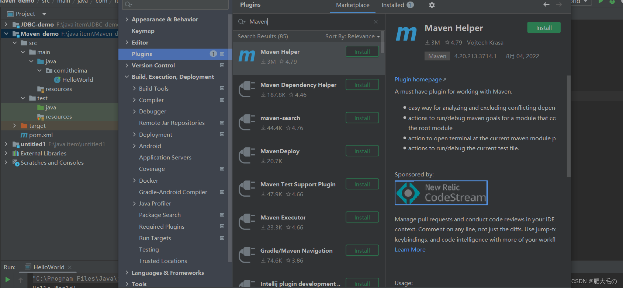Screen dimensions: 623x288
Task: Click project-level icon beside Run Targets
Action: click(222, 238)
